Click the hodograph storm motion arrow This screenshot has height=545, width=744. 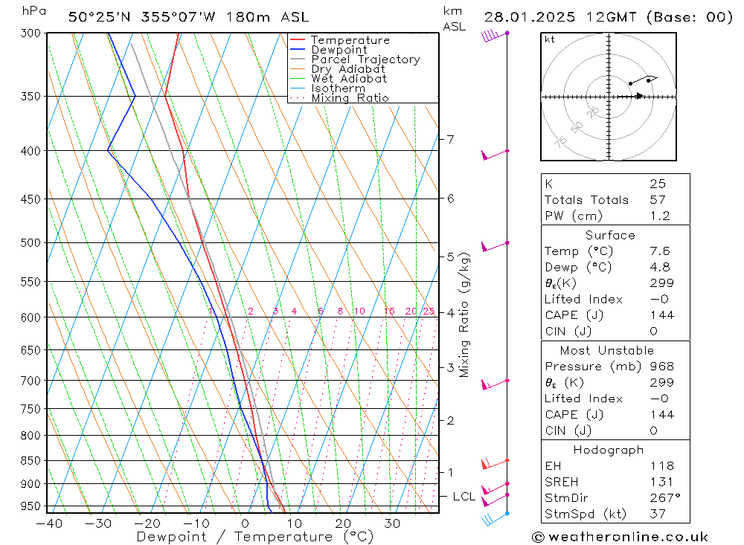pyautogui.click(x=631, y=97)
